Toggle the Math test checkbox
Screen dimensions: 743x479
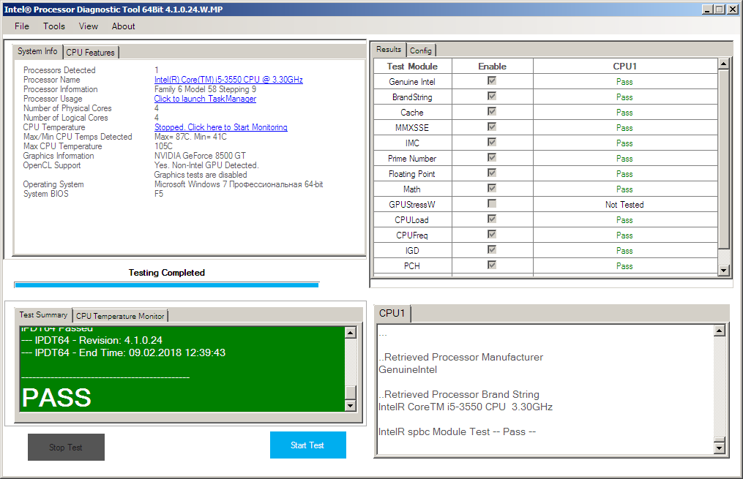click(x=492, y=189)
